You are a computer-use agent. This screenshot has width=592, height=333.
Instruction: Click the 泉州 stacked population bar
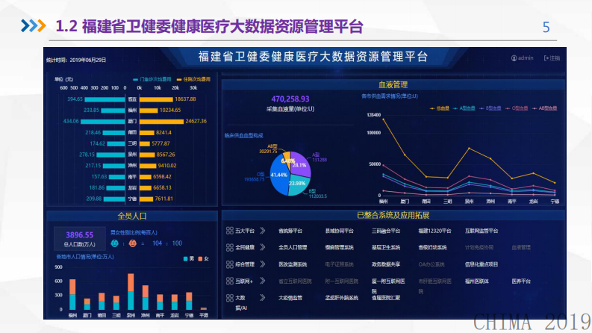131,291
